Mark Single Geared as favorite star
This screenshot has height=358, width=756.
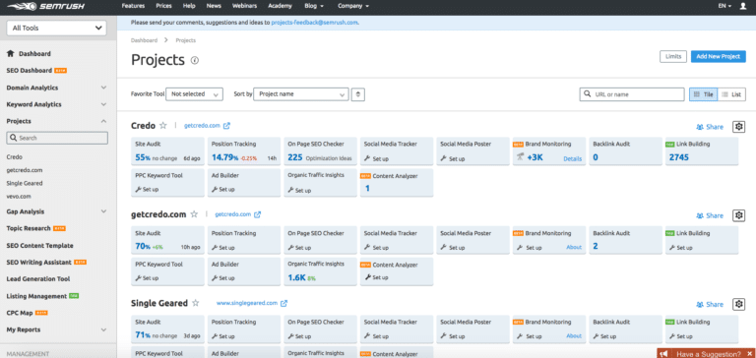tap(195, 303)
